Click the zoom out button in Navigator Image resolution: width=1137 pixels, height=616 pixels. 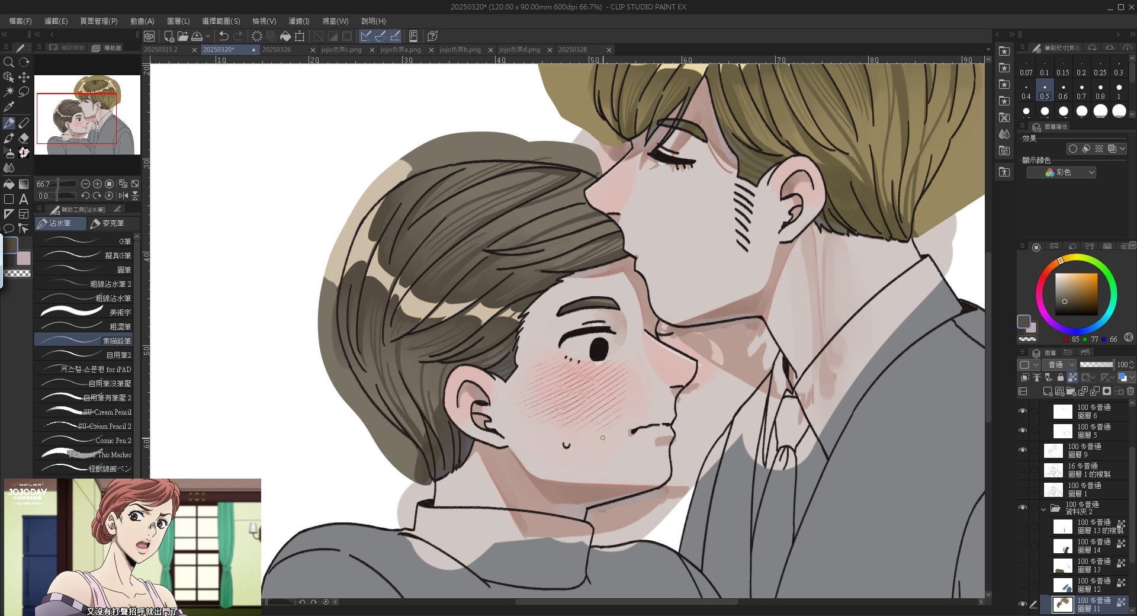85,184
